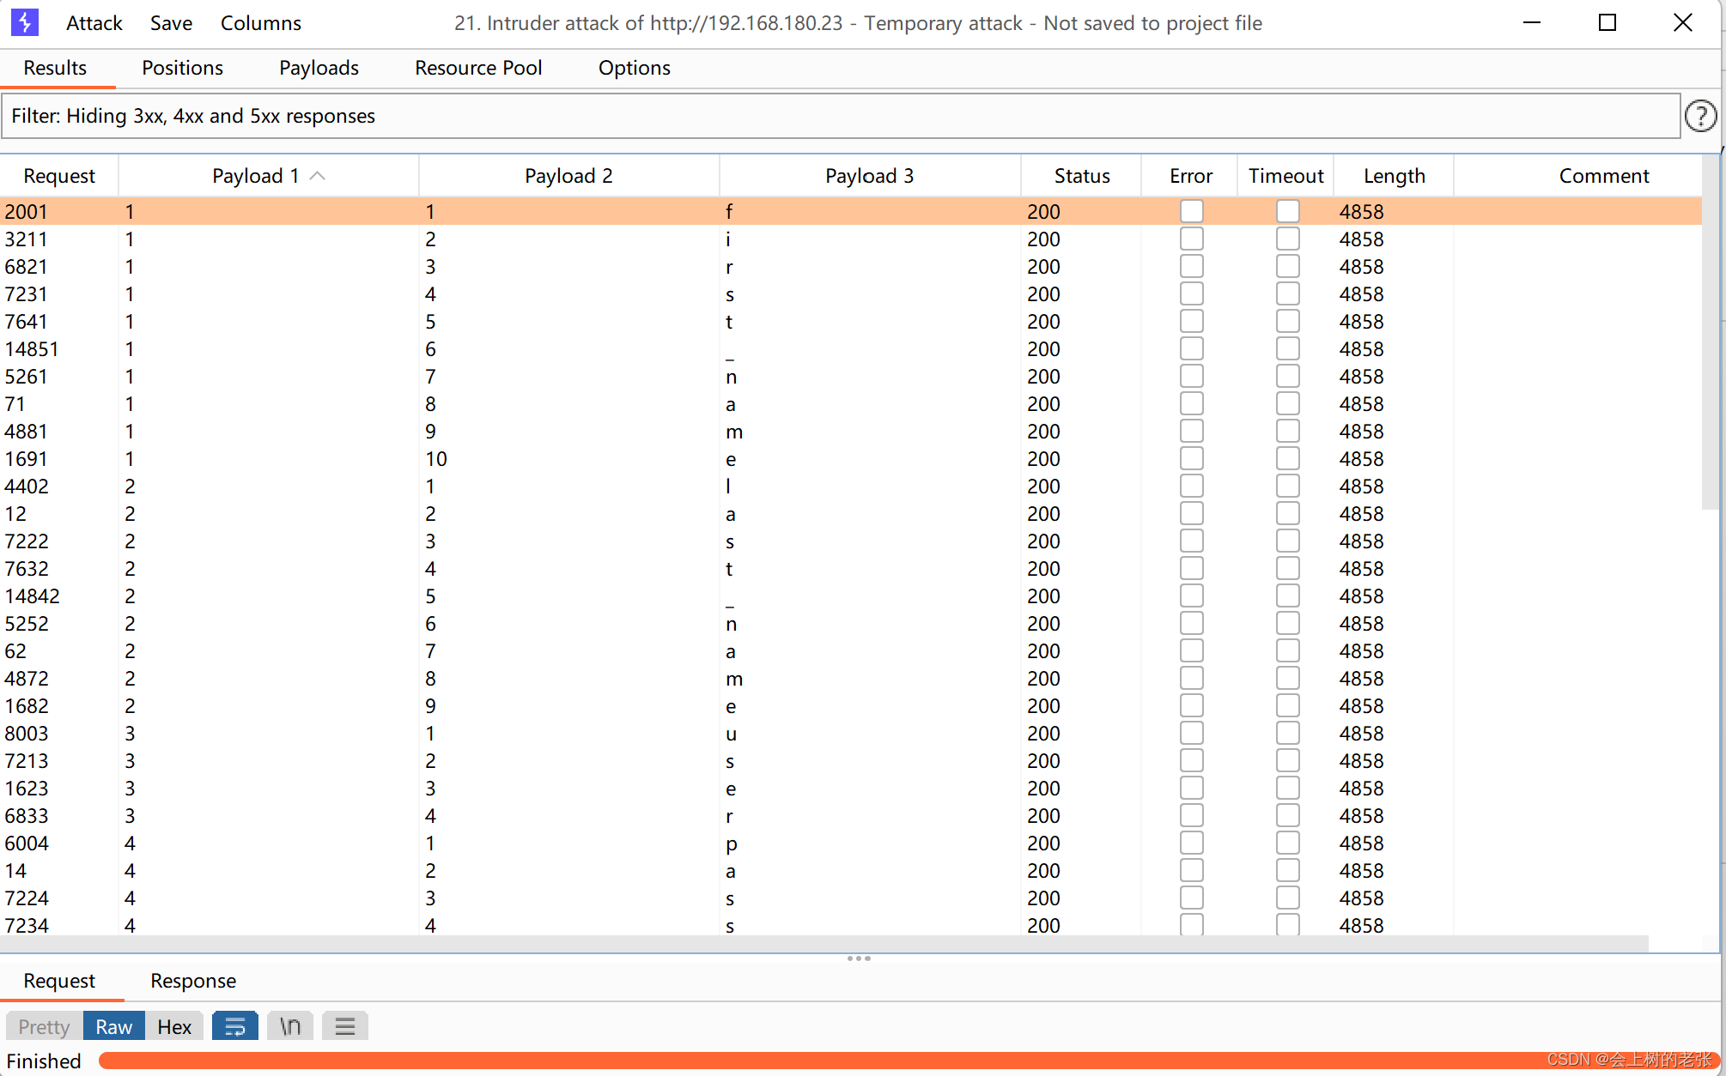The height and width of the screenshot is (1076, 1726).
Task: Switch to the Payloads tab
Action: [x=319, y=68]
